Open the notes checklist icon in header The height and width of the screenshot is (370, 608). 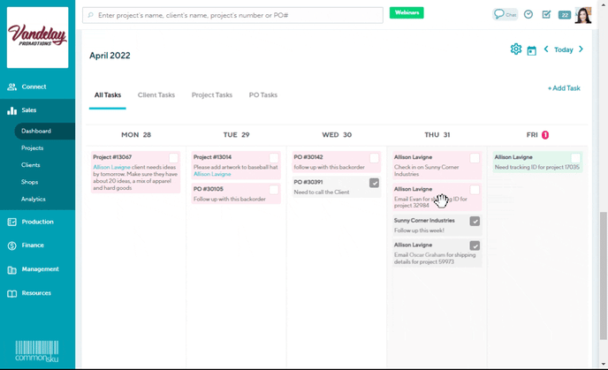click(x=546, y=14)
